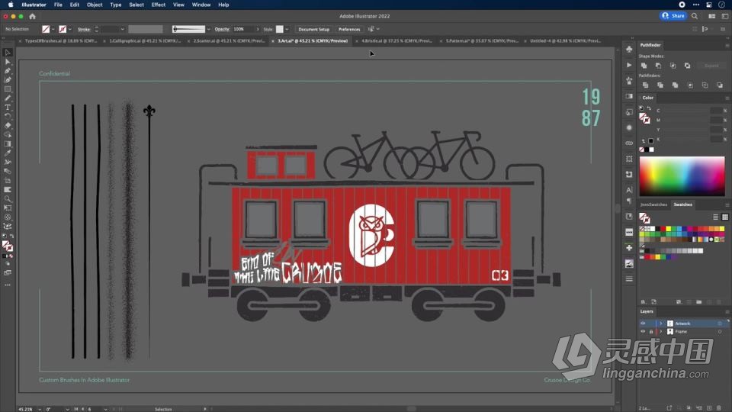Open Swatch Libraries menu icon

(644, 302)
